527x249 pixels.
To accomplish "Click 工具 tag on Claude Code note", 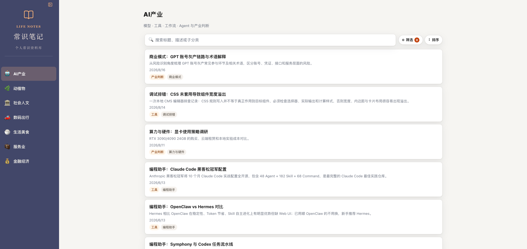I will click(x=154, y=190).
